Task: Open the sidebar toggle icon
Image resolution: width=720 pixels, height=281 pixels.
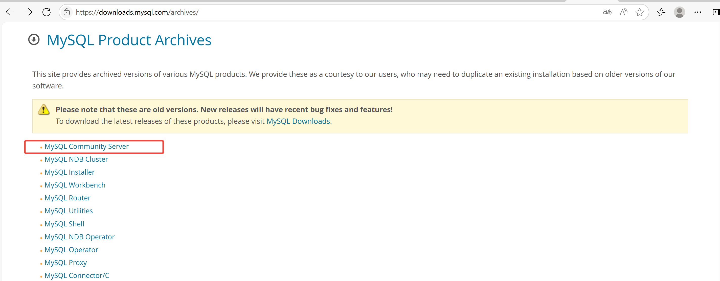Action: coord(716,12)
